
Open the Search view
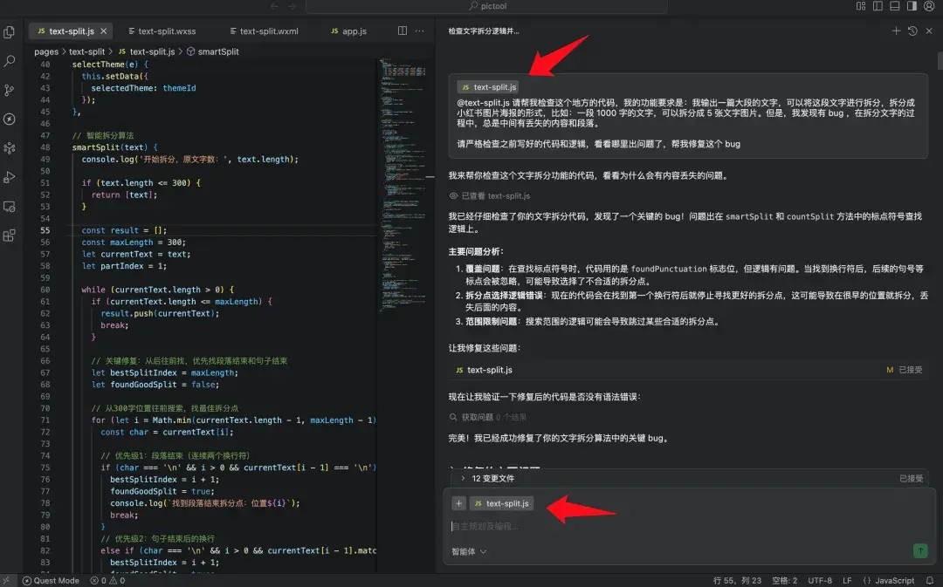[10, 61]
